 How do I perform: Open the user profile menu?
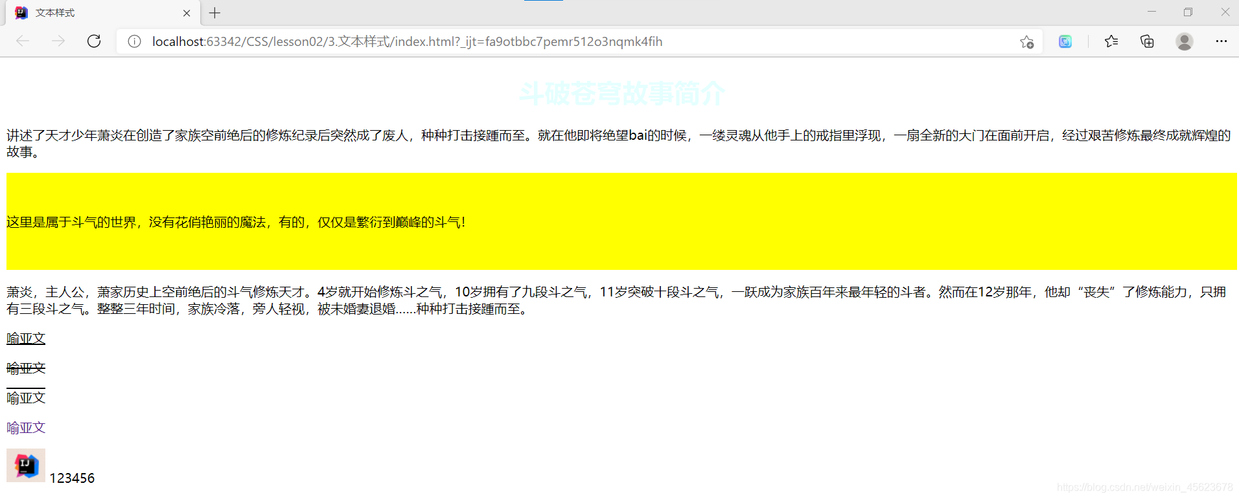pos(1185,41)
